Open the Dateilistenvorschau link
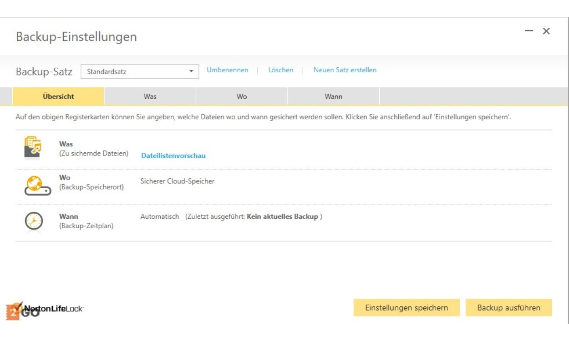Viewport: 569px width, 341px height. (x=173, y=156)
